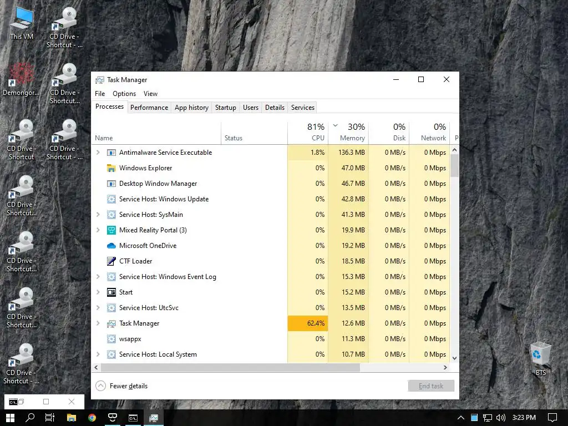Expand the Start process row
Screen dimensions: 568x426
(98, 292)
